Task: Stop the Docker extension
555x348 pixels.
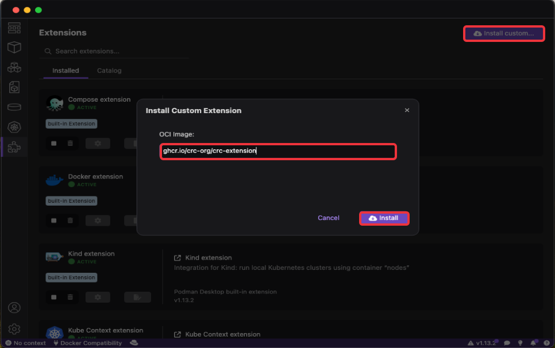Action: coord(54,221)
